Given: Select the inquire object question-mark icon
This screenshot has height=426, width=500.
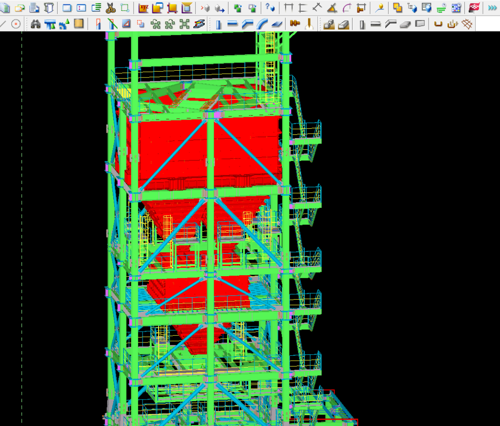Looking at the screenshot, I should pyautogui.click(x=270, y=8).
